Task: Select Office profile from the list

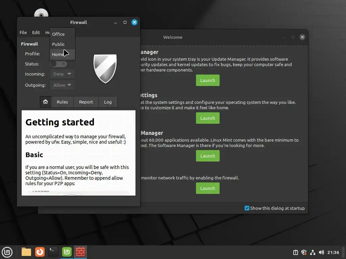Action: (62, 34)
